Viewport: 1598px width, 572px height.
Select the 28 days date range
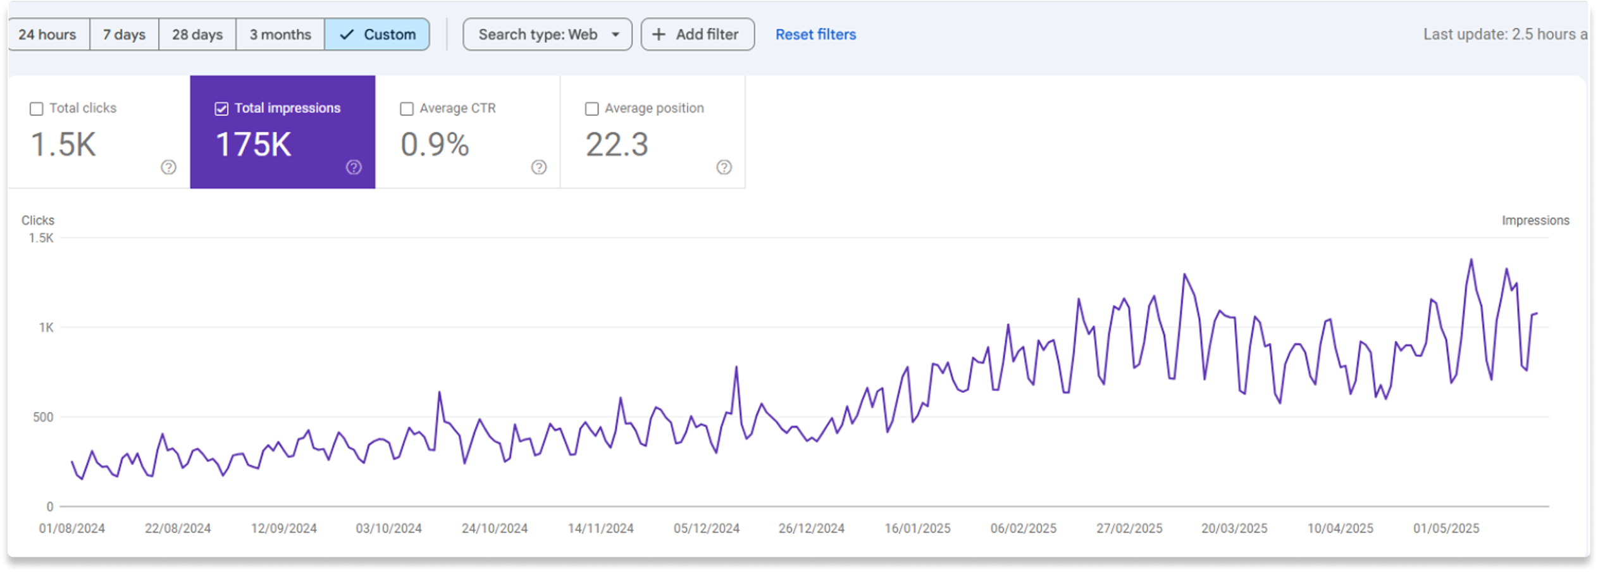[x=197, y=34]
